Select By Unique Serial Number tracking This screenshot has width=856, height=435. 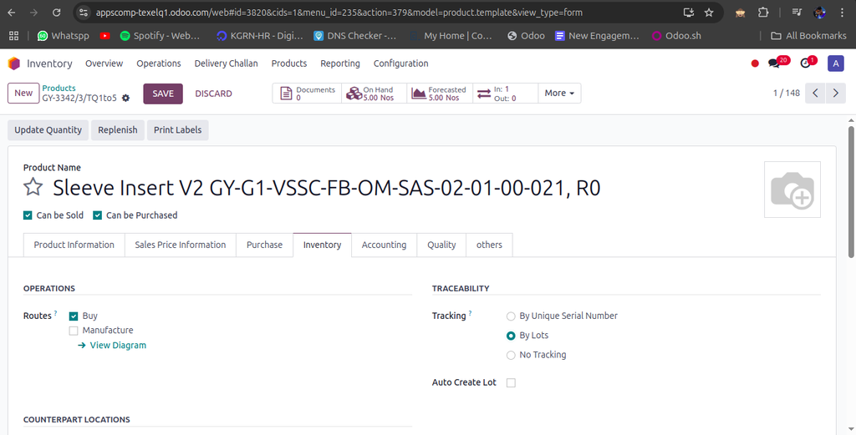coord(511,316)
